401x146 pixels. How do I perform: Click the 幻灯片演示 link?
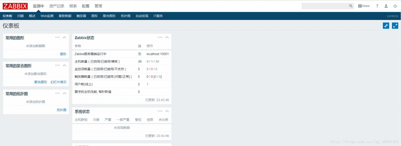pos(59,82)
